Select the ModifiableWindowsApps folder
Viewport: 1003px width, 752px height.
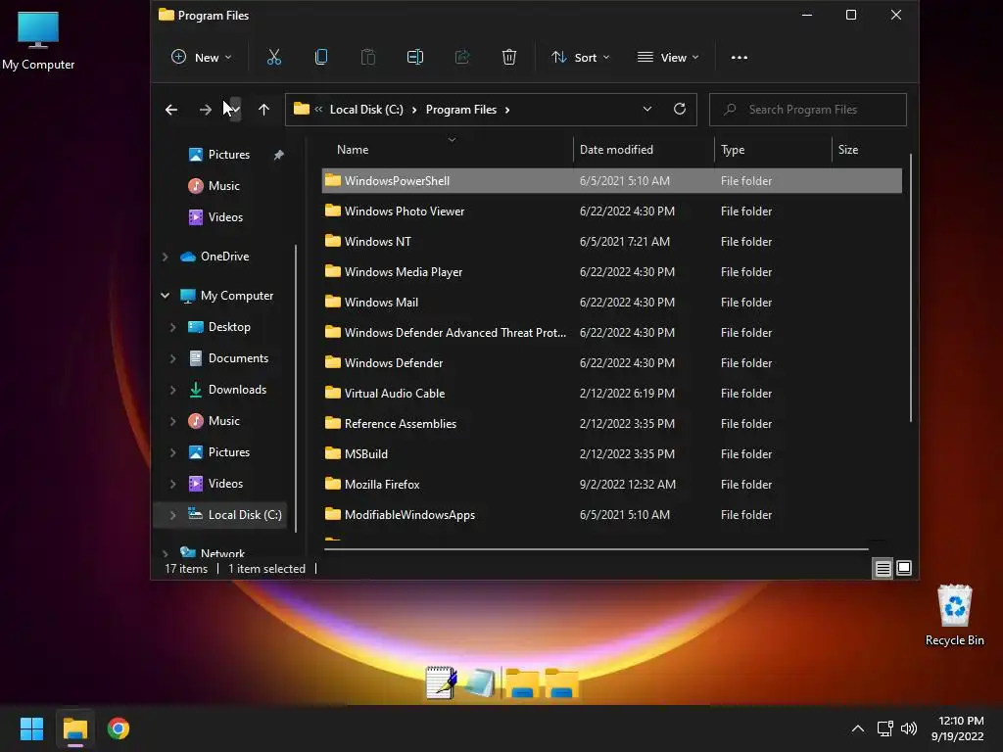click(611, 515)
